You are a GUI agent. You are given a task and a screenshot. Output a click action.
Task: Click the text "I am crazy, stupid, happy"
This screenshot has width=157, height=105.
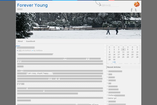[38, 73]
